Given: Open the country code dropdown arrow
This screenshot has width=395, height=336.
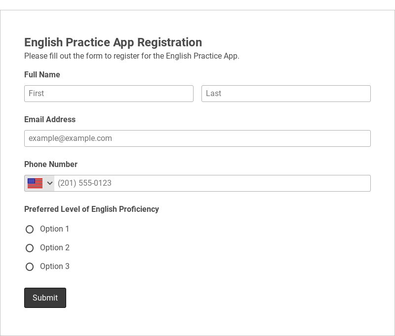Looking at the screenshot, I should pos(50,183).
